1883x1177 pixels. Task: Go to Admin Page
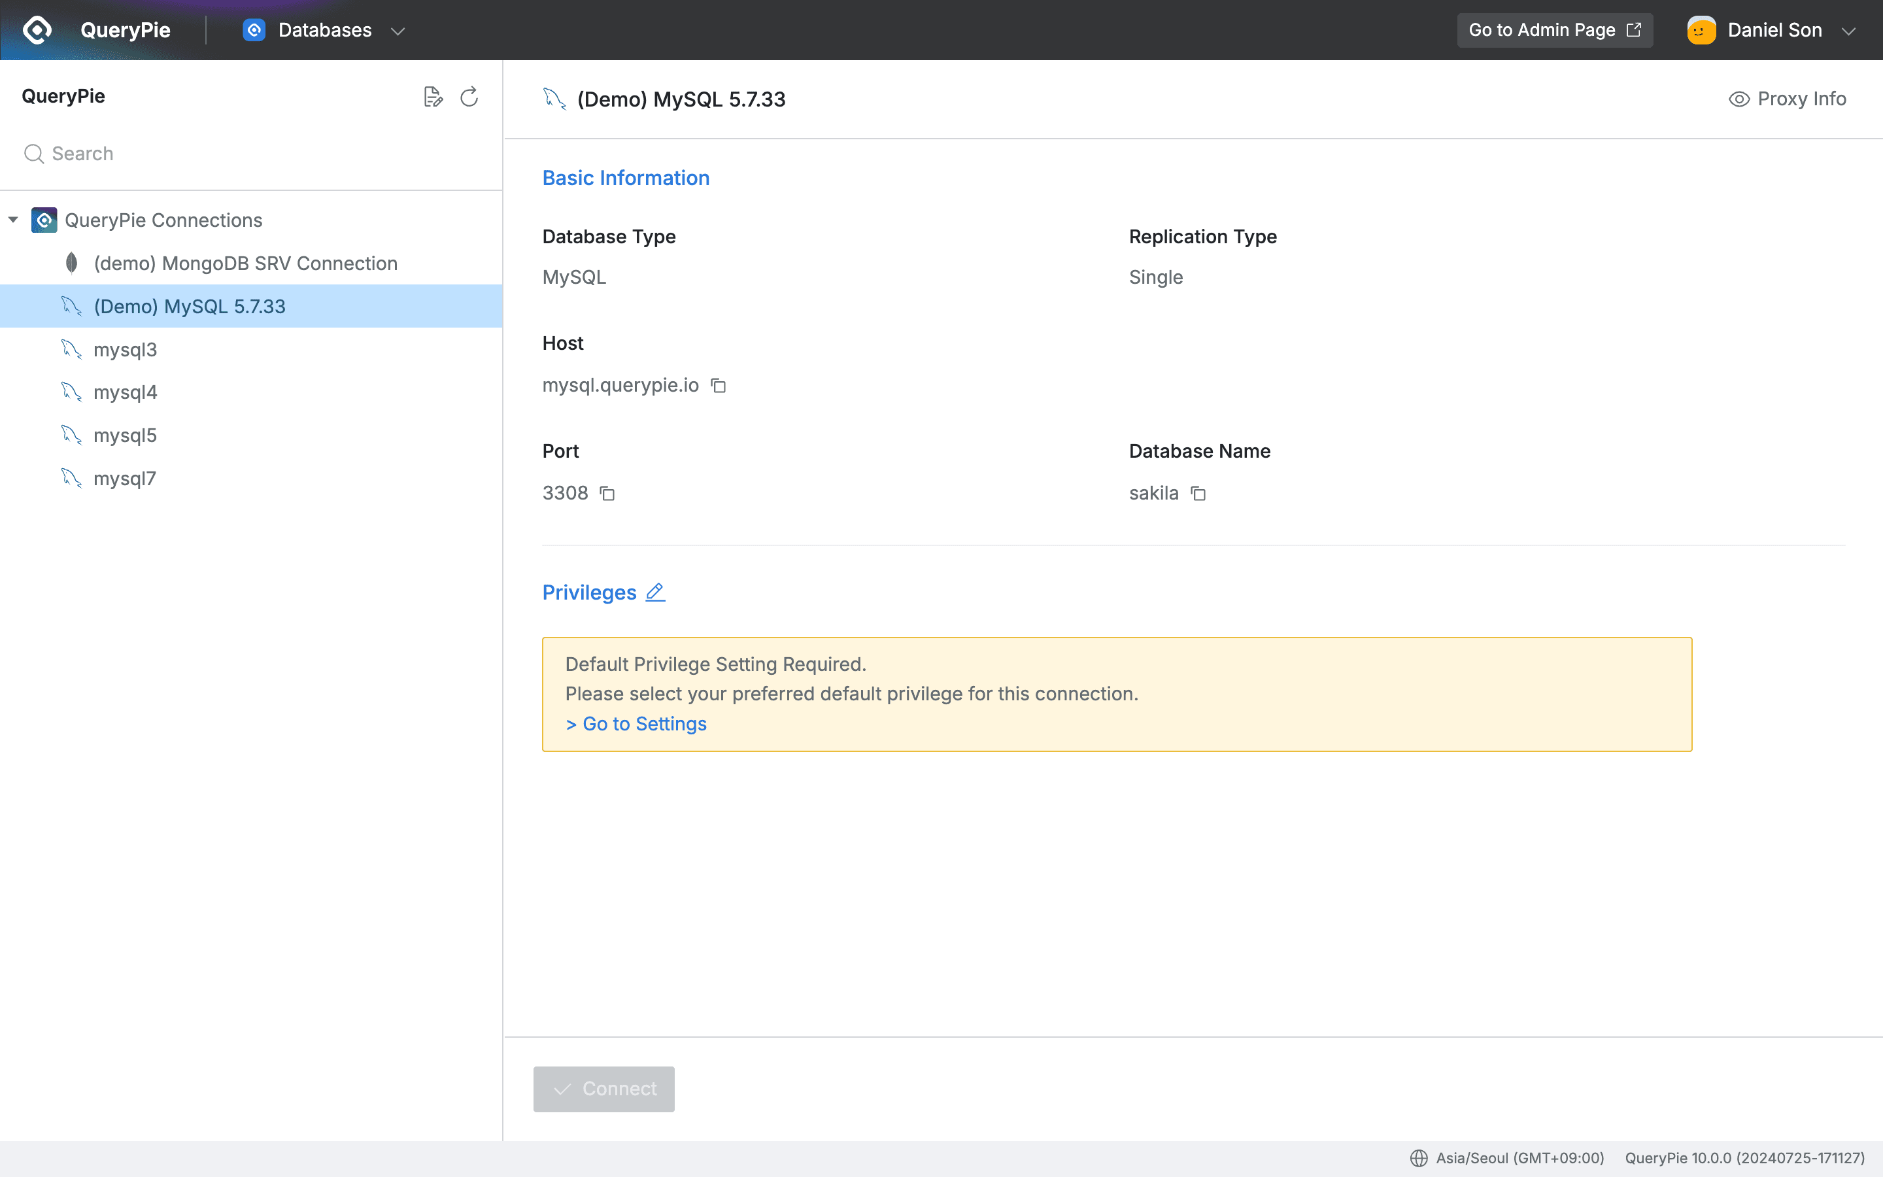[1554, 29]
